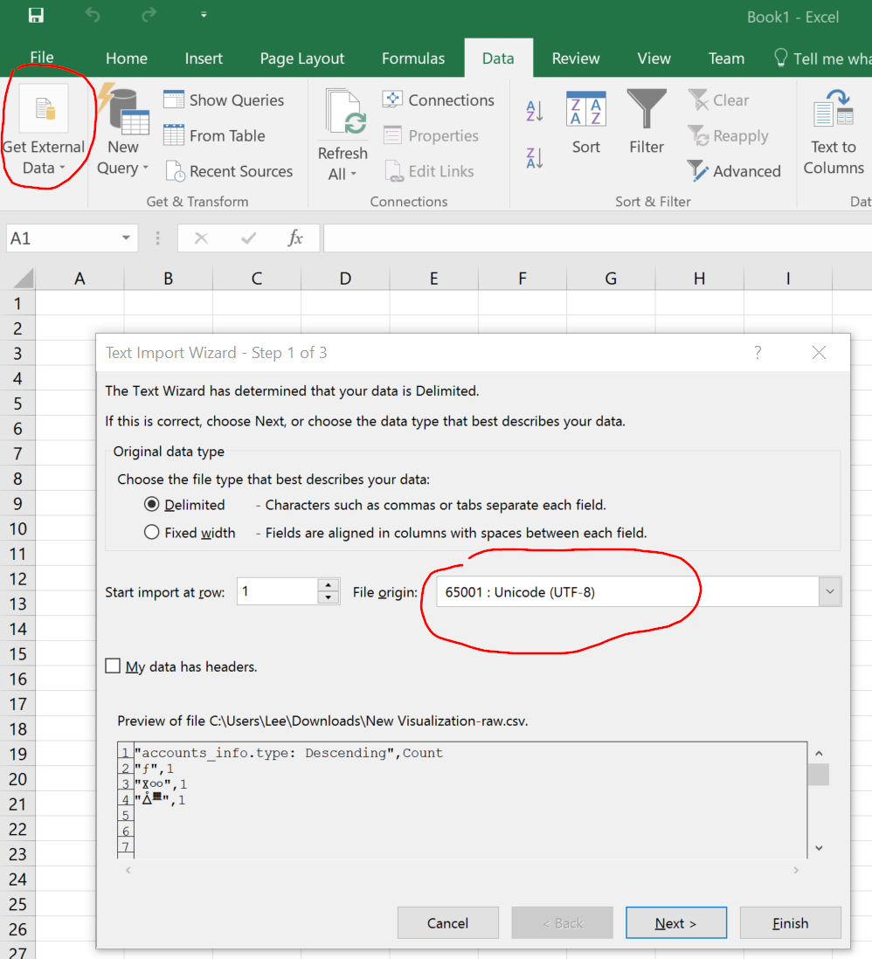Image resolution: width=872 pixels, height=959 pixels.
Task: Switch to the View tab
Action: pyautogui.click(x=654, y=59)
